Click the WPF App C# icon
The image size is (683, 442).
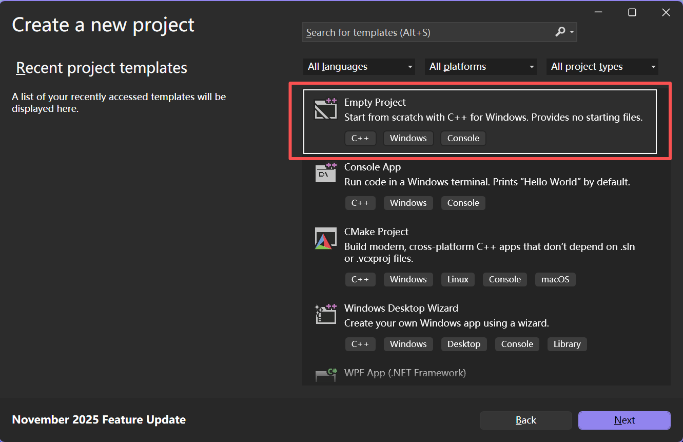[325, 375]
